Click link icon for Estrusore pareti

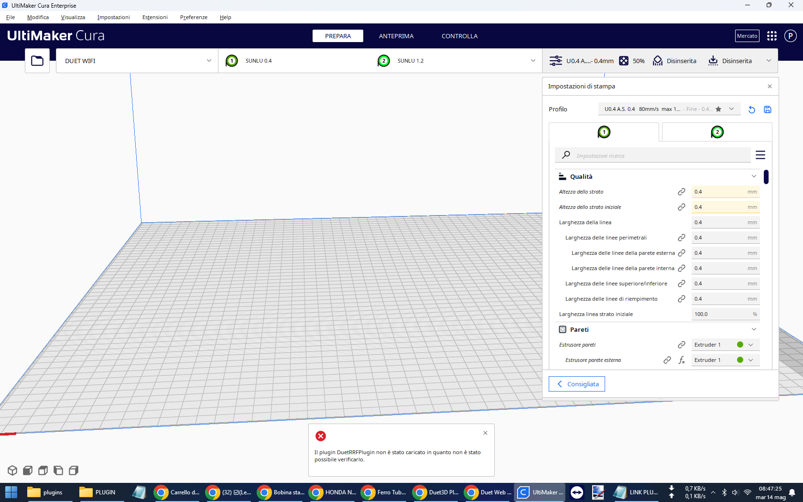[x=682, y=345]
